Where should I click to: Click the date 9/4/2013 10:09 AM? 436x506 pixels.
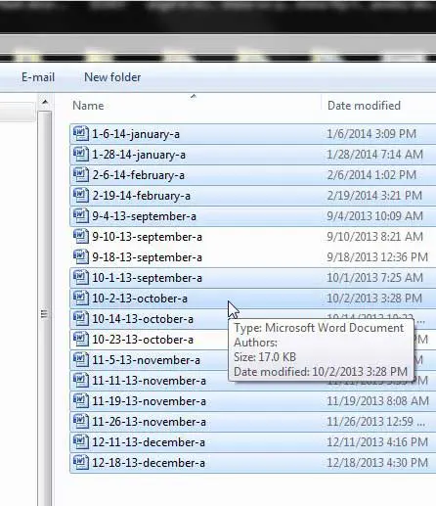374,216
